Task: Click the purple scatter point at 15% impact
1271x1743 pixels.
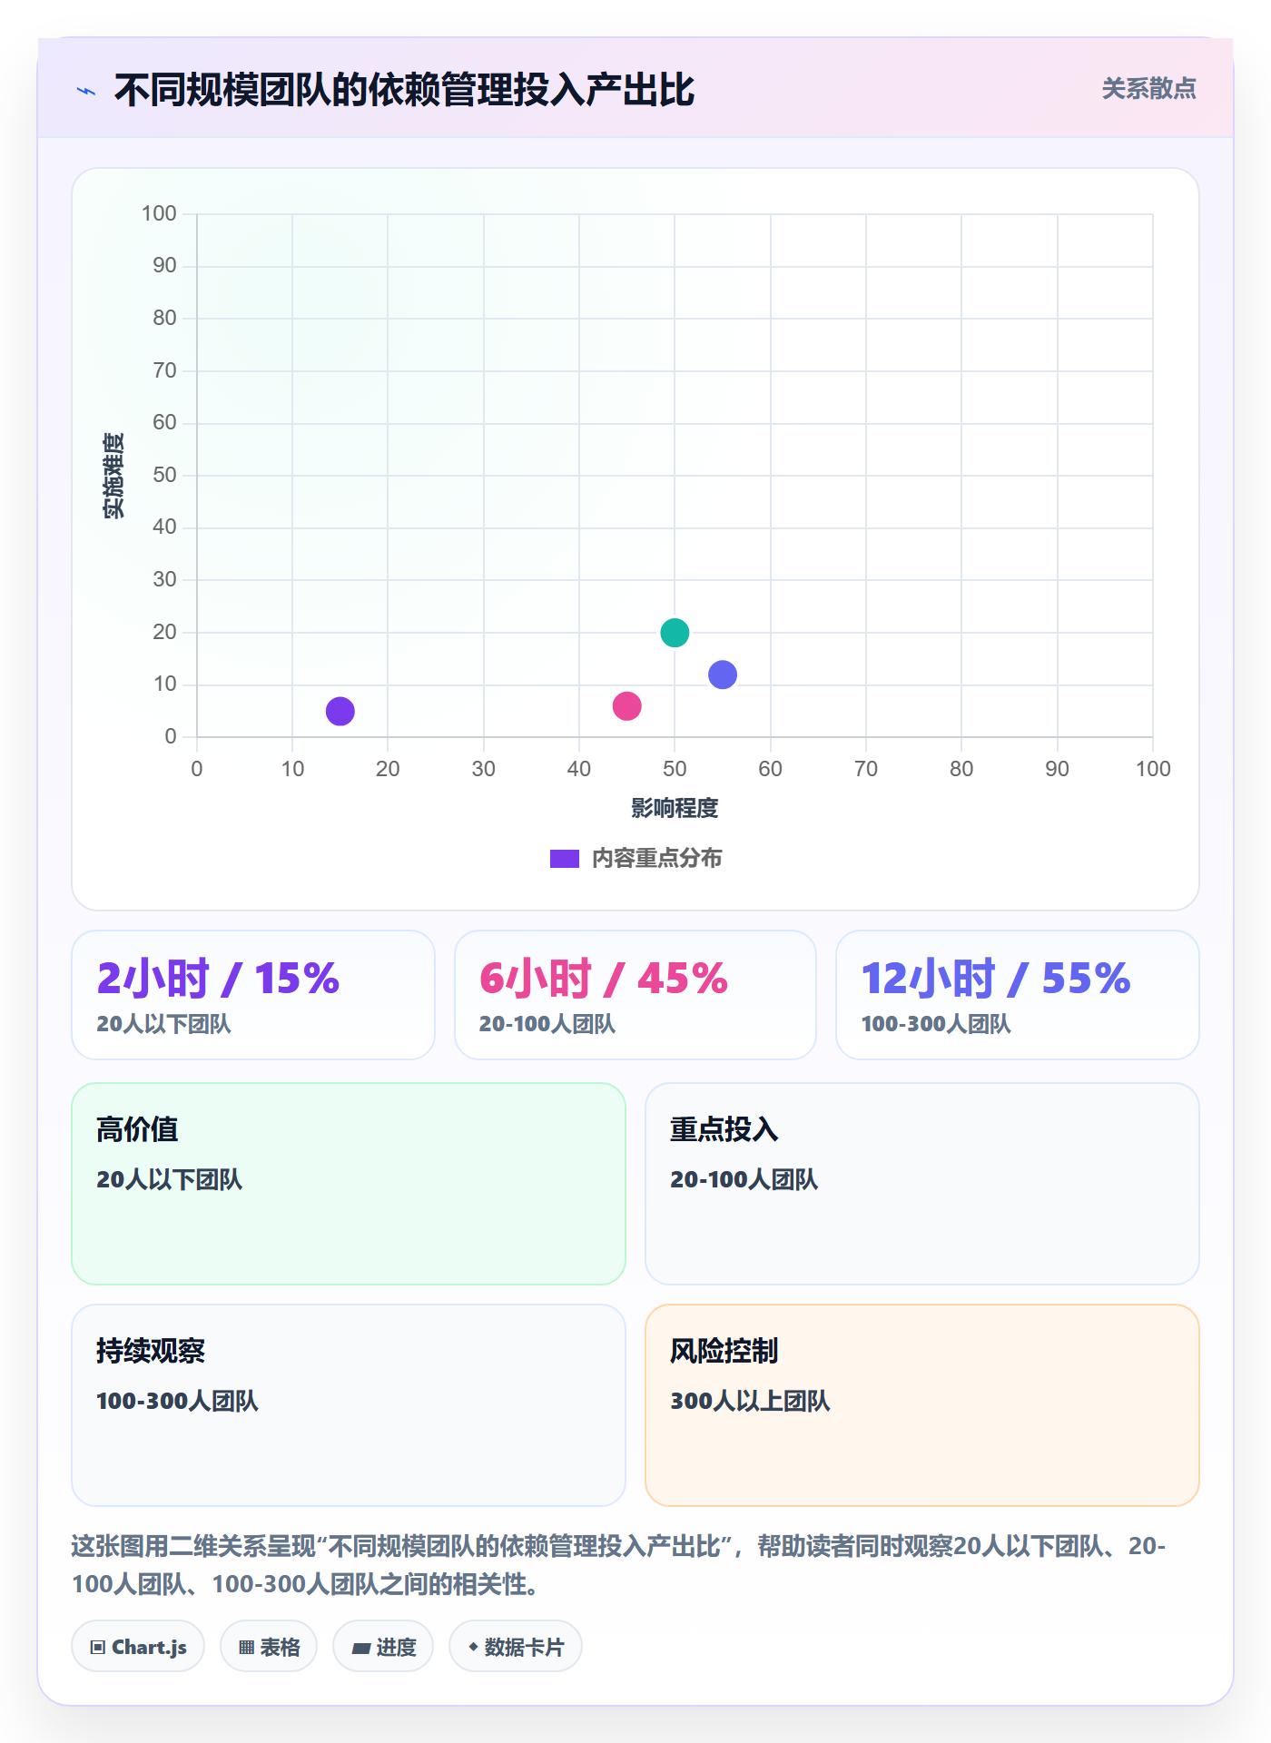Action: [x=340, y=711]
